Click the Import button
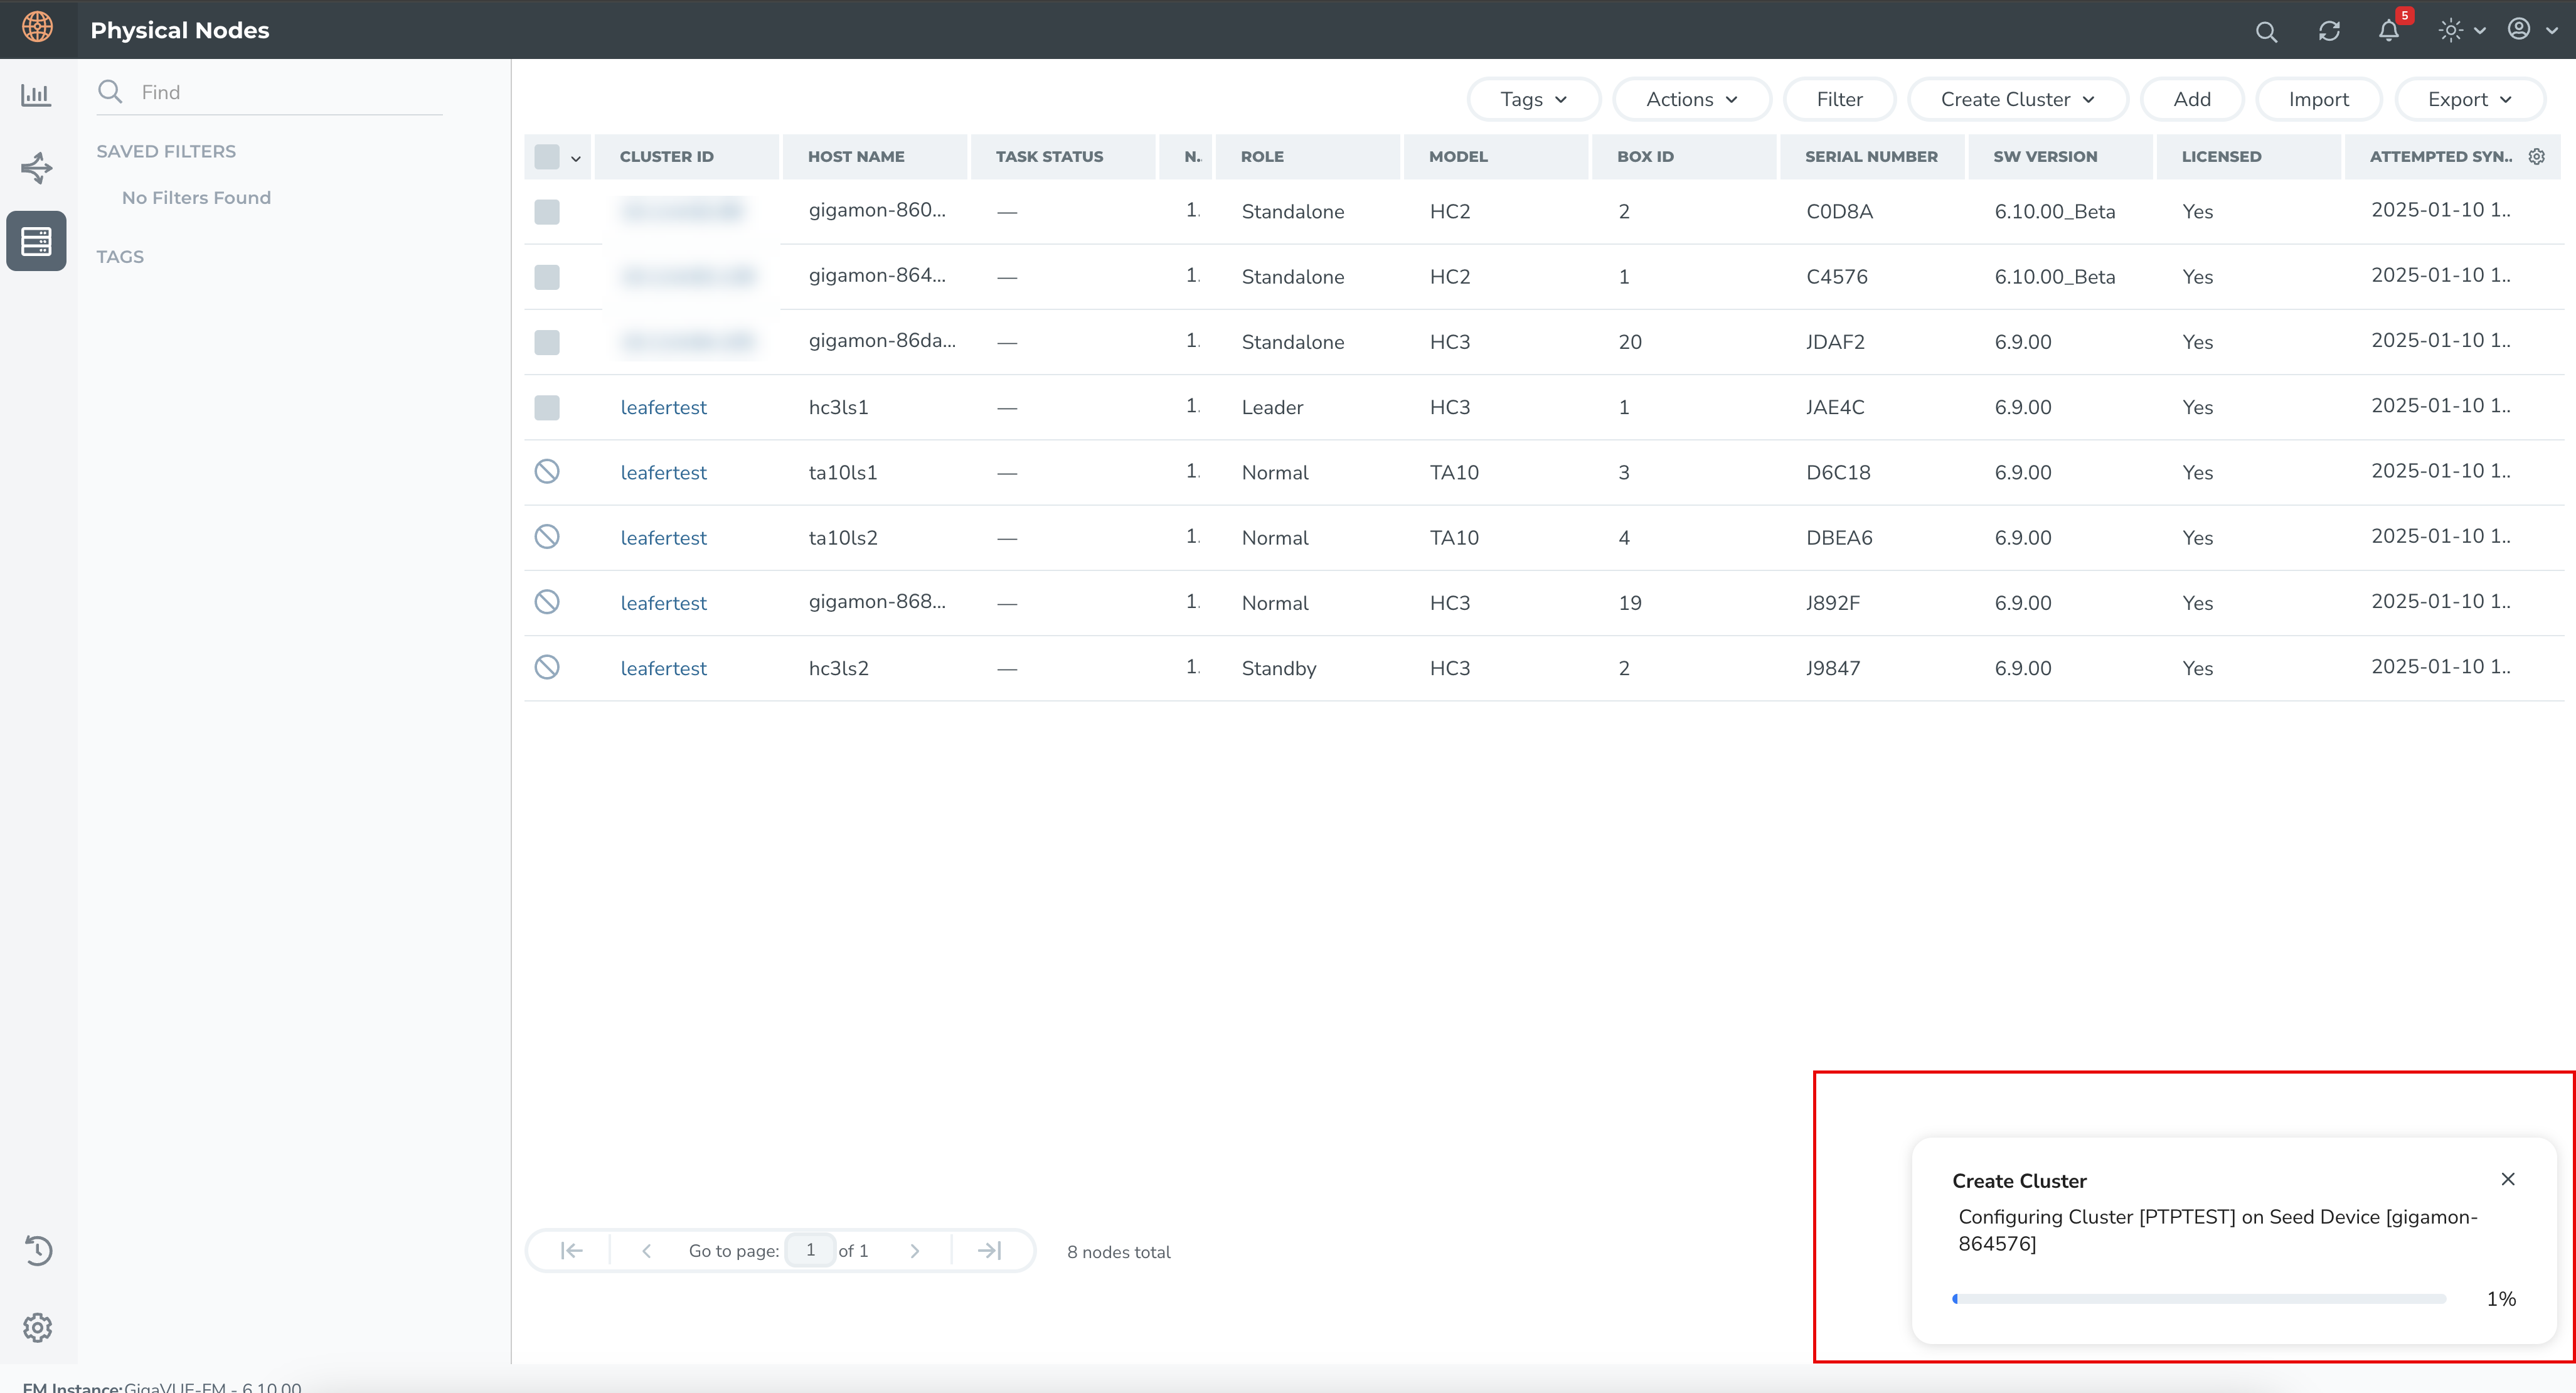 coord(2318,99)
